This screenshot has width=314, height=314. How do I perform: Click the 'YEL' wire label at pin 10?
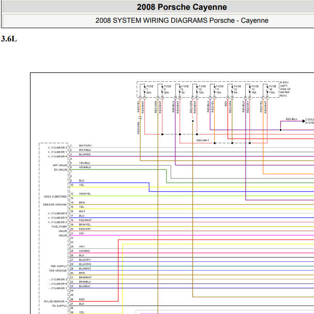click(82, 185)
